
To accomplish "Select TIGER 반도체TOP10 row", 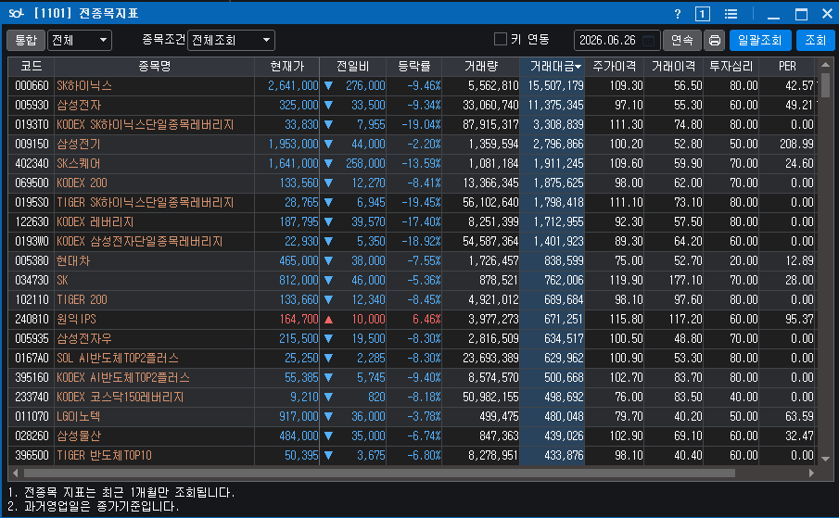I will [x=412, y=456].
